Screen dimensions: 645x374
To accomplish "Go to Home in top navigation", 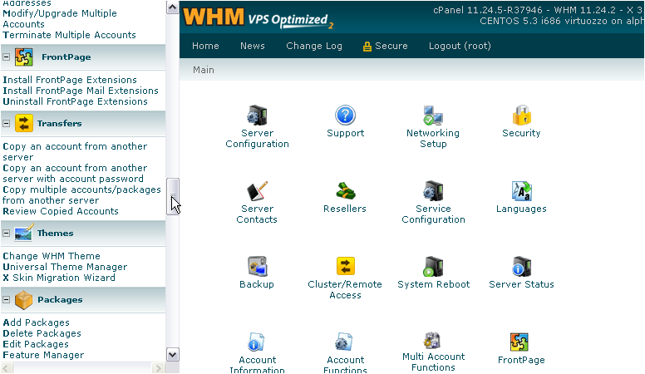I will [x=205, y=46].
